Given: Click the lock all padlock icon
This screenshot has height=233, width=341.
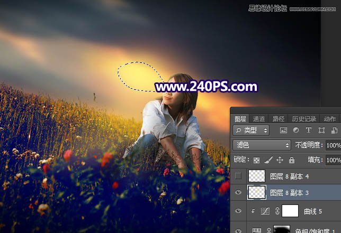Looking at the screenshot, I should point(291,160).
